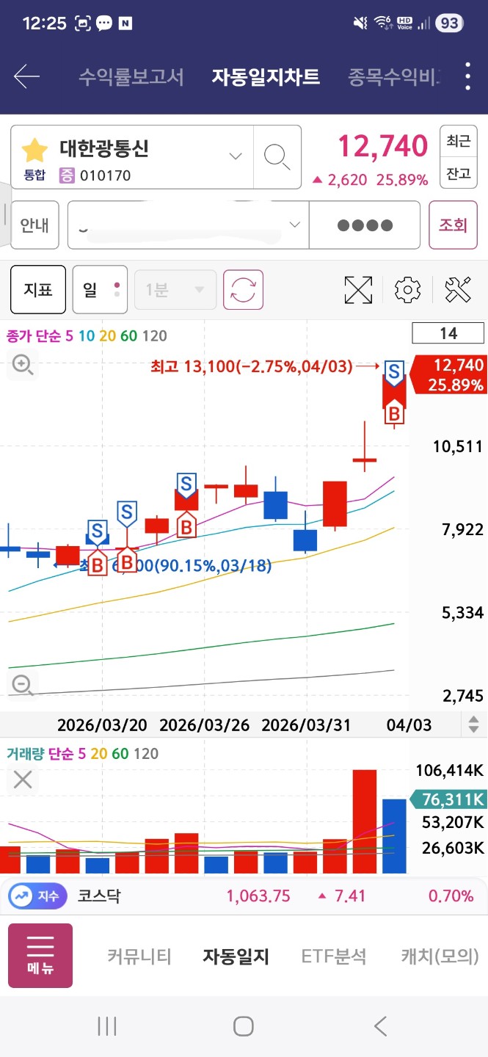Image resolution: width=488 pixels, height=1057 pixels.
Task: Tap the password input field
Action: tap(365, 225)
